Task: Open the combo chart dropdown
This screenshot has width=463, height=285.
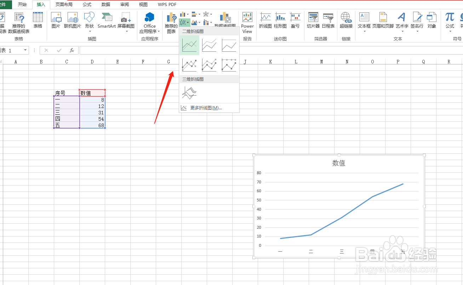Action: point(208,22)
